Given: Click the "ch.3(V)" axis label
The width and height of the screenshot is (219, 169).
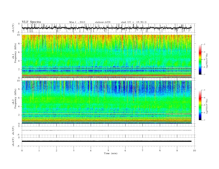Looking at the screenshot, I should (x=13, y=131).
